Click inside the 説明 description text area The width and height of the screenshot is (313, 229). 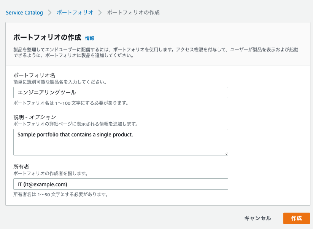[x=121, y=142]
